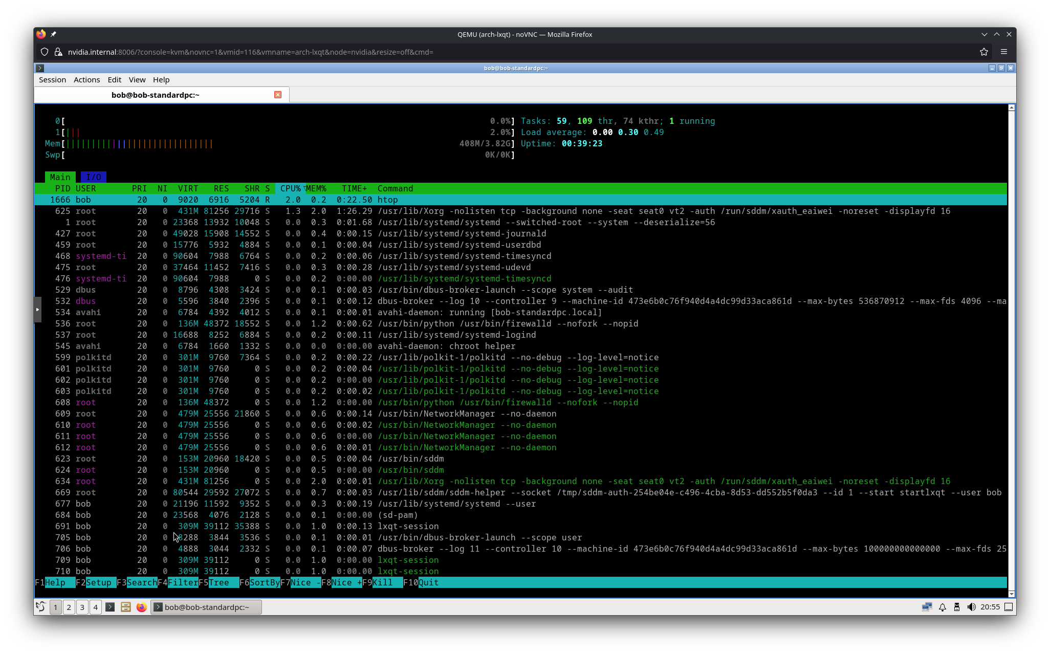This screenshot has width=1050, height=655.
Task: Click the Firefox tracking protection shield icon
Action: coord(45,52)
